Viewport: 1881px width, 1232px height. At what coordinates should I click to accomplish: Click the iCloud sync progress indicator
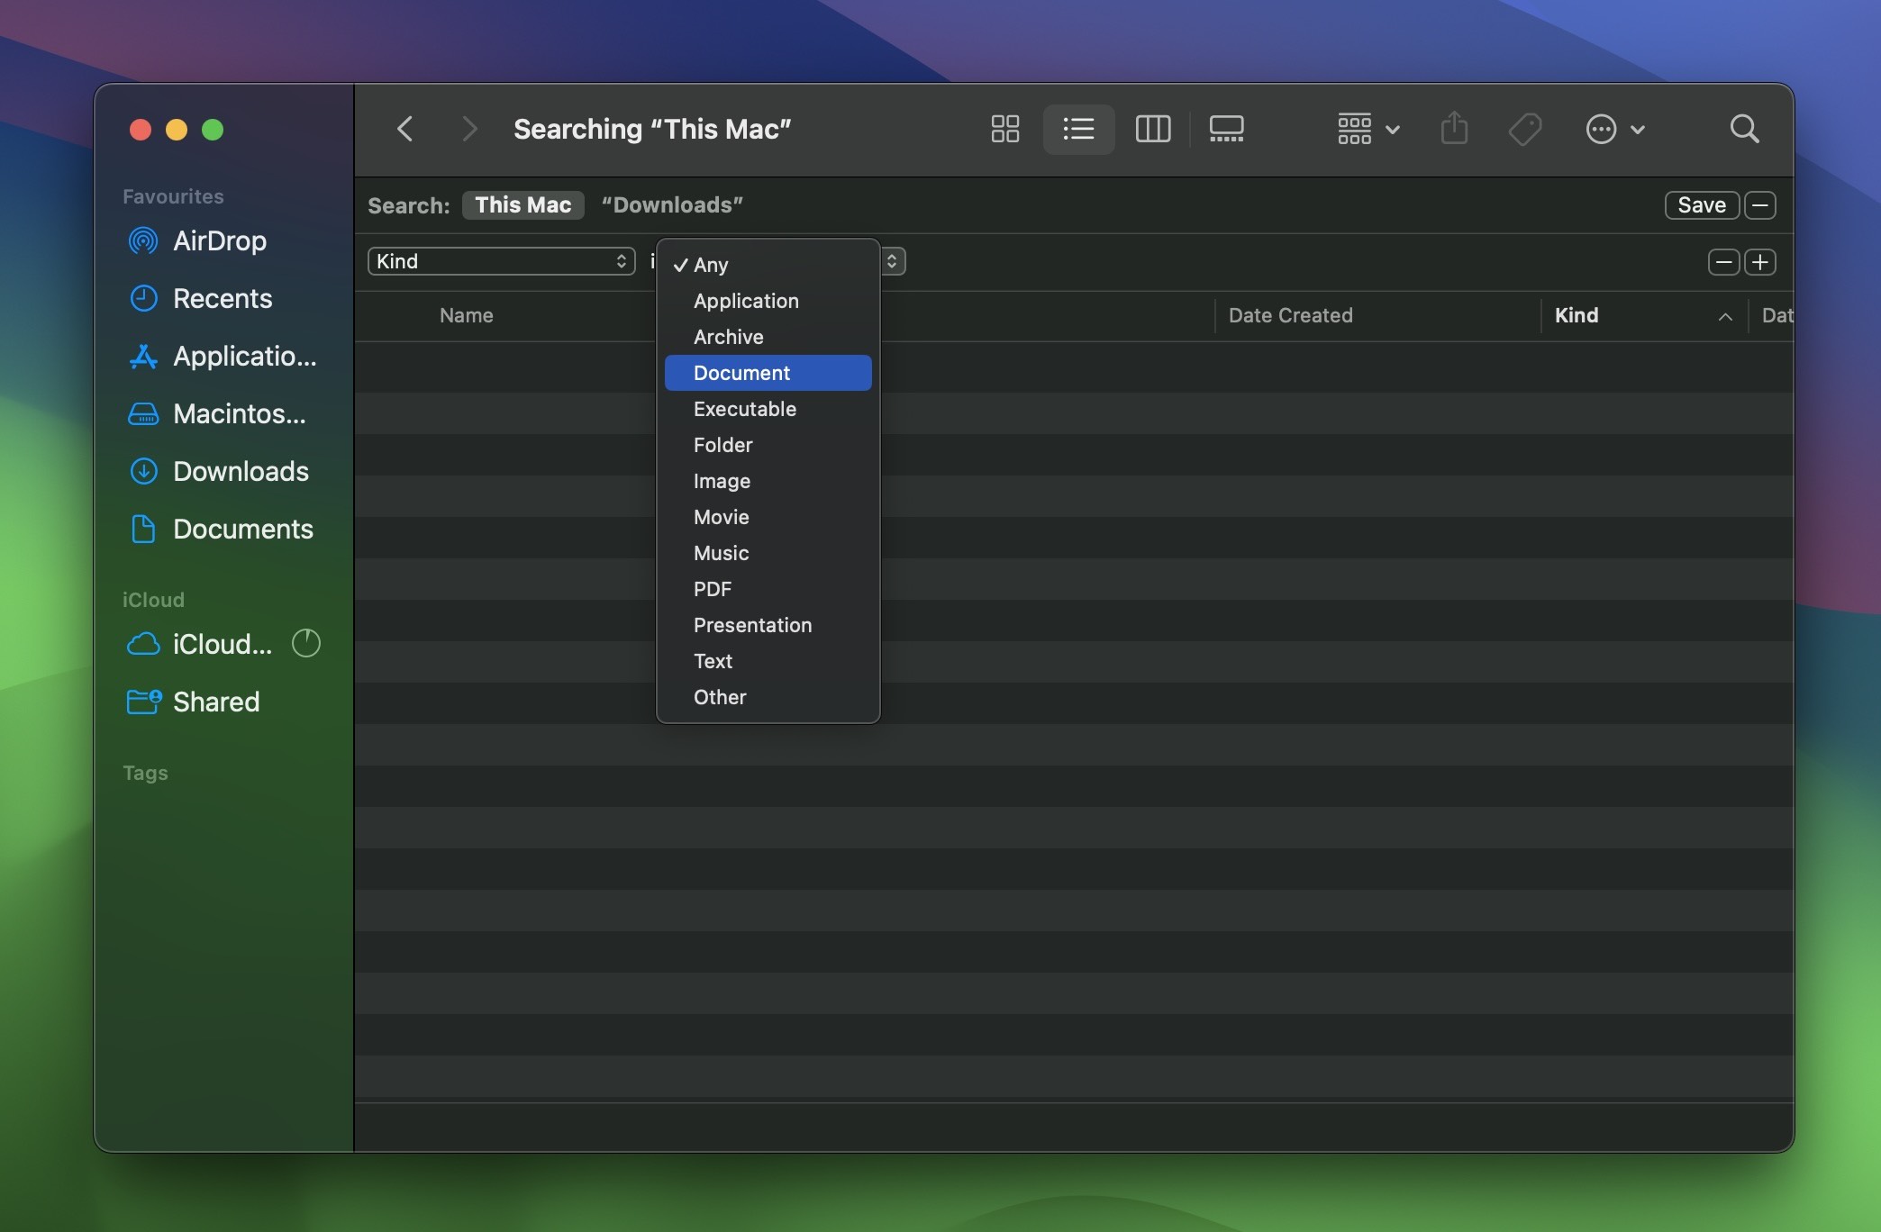tap(306, 643)
